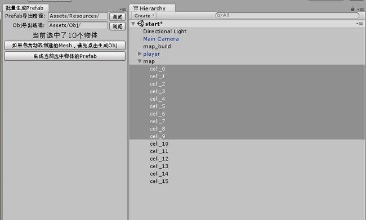
Task: Collapse the map object arrow
Action: click(x=140, y=61)
